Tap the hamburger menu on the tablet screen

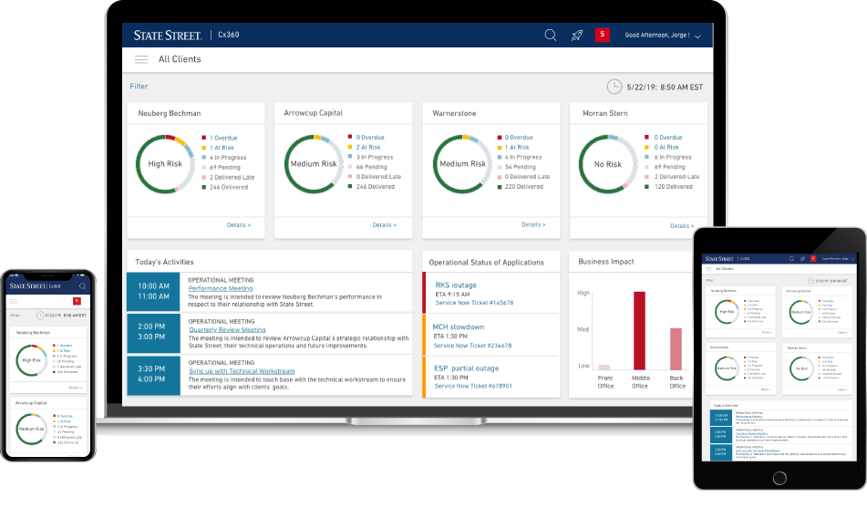707,269
